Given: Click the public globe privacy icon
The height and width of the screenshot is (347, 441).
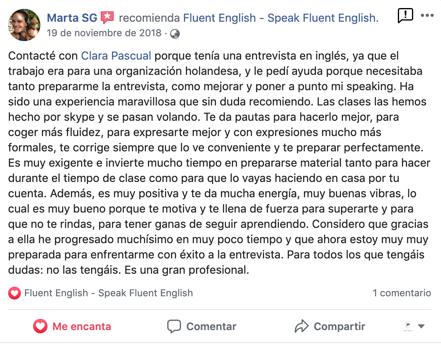Looking at the screenshot, I should (x=175, y=34).
